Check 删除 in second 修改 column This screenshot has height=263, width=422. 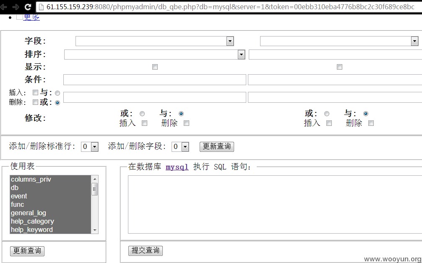[x=371, y=123]
